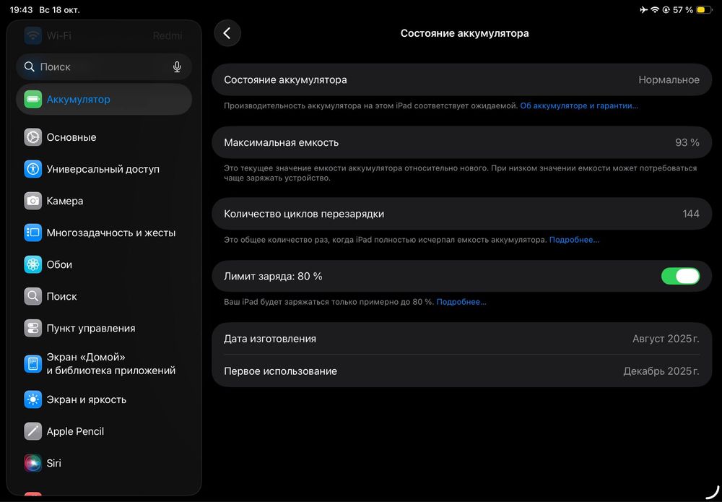Tap the battery indicator in status bar

pos(704,9)
